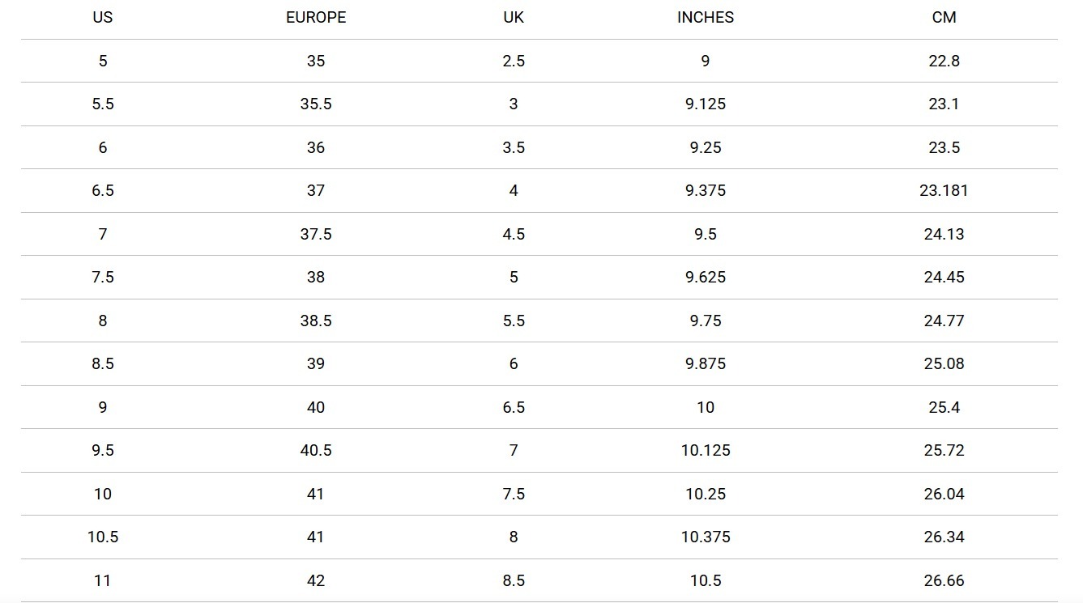Image resolution: width=1083 pixels, height=603 pixels.
Task: Click the US column header
Action: tap(103, 17)
